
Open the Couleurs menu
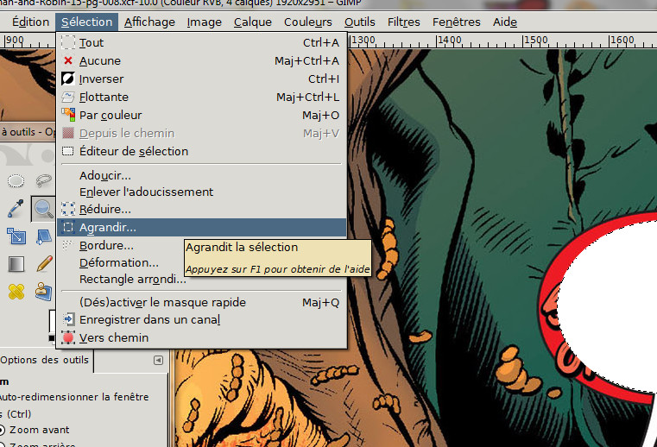308,22
